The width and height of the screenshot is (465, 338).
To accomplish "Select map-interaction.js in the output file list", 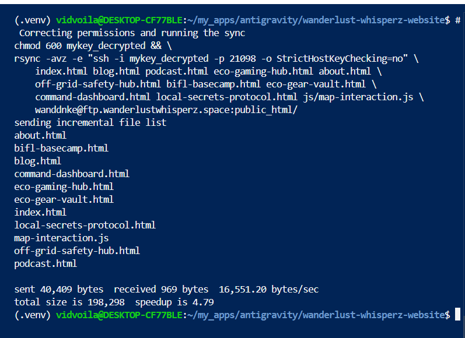I will click(x=61, y=238).
